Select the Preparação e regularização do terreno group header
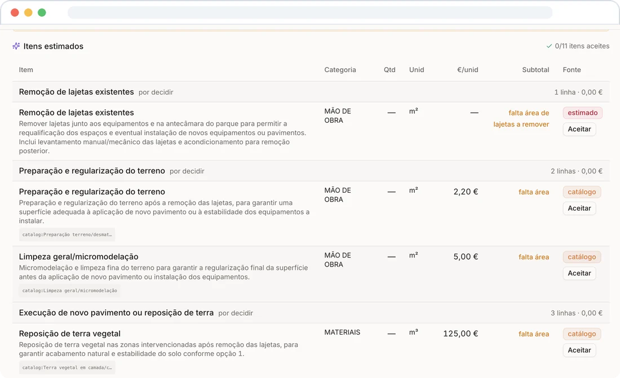This screenshot has height=378, width=620. coord(311,171)
